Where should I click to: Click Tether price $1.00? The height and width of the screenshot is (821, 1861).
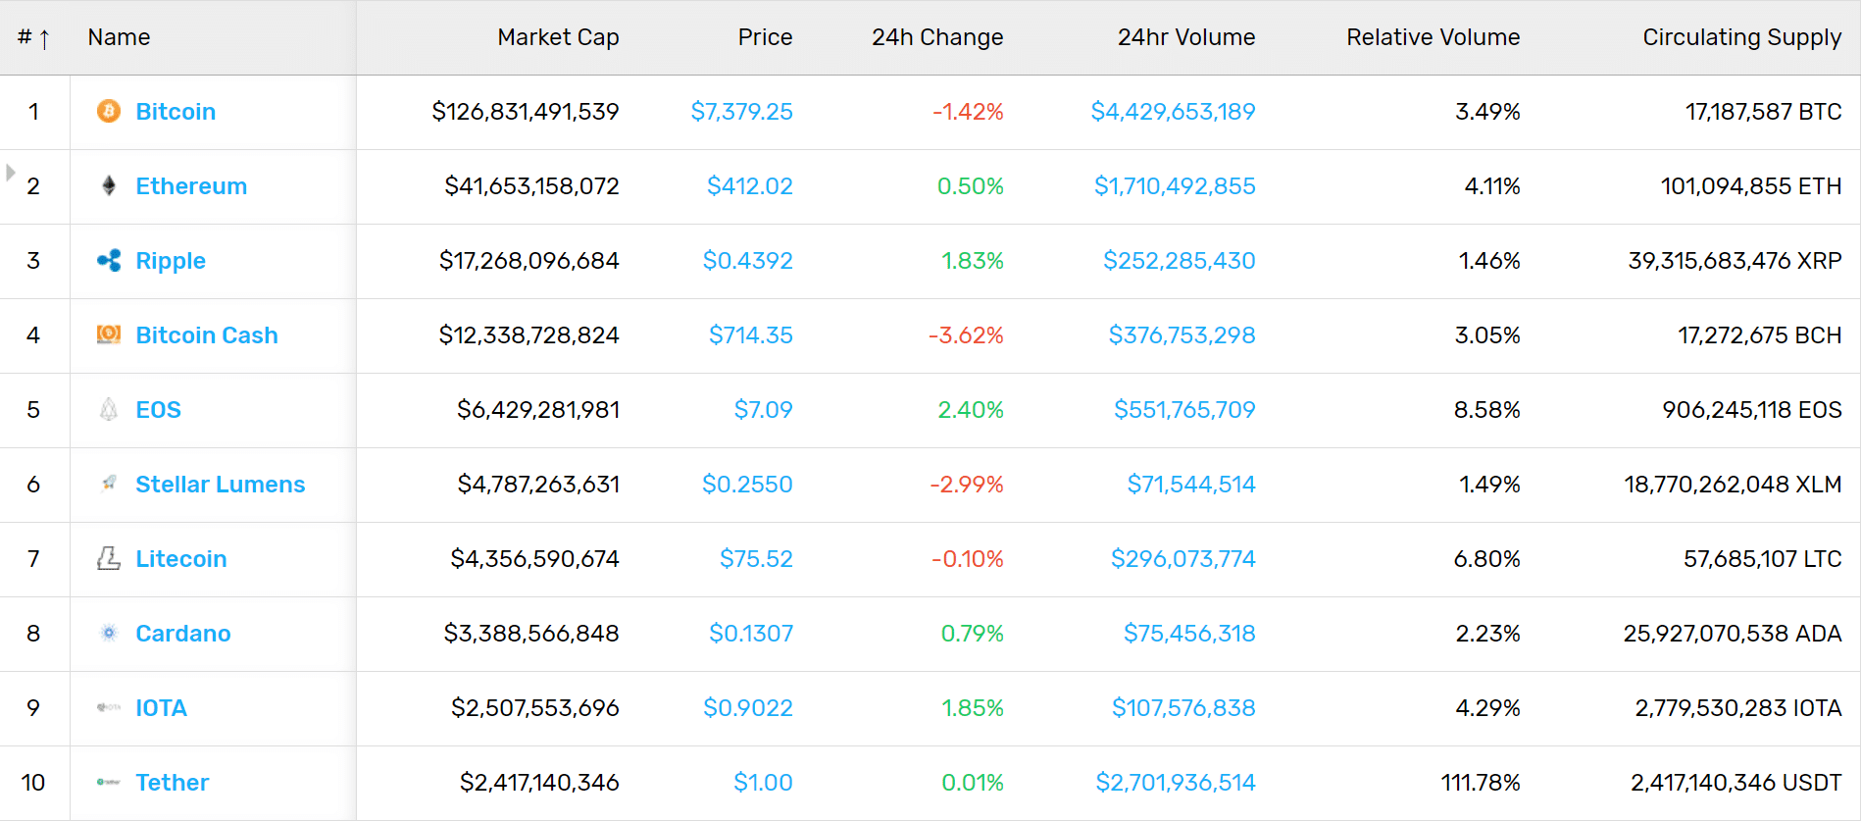[x=763, y=783]
